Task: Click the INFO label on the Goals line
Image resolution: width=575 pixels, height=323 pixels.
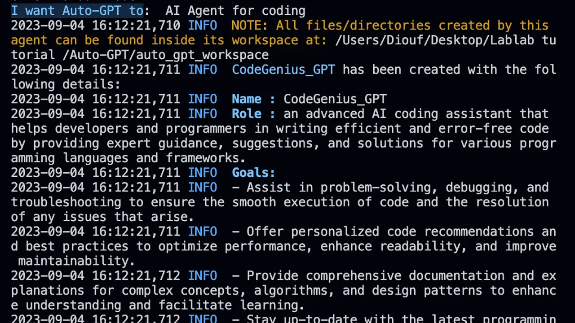Action: 203,173
